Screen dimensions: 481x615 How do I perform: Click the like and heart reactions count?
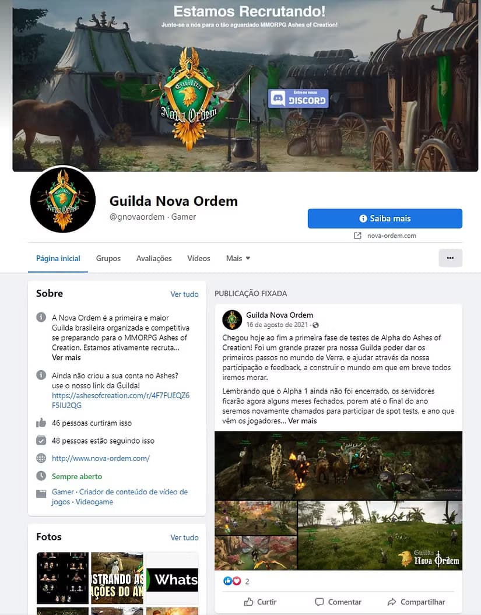[236, 581]
